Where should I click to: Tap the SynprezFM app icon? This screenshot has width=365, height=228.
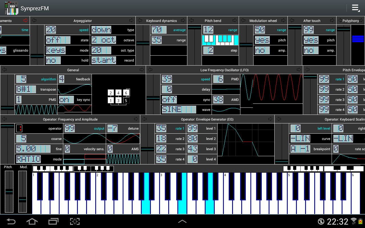11,8
